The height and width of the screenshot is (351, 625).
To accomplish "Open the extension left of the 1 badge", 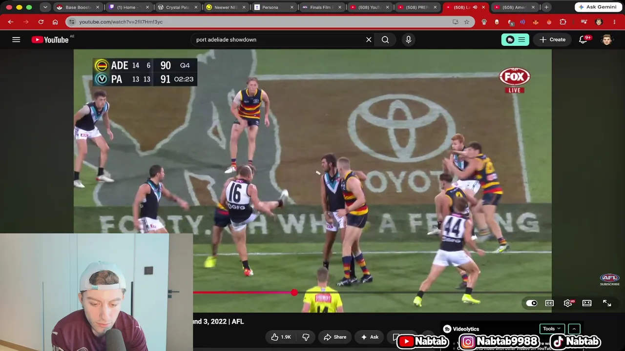I will (497, 22).
